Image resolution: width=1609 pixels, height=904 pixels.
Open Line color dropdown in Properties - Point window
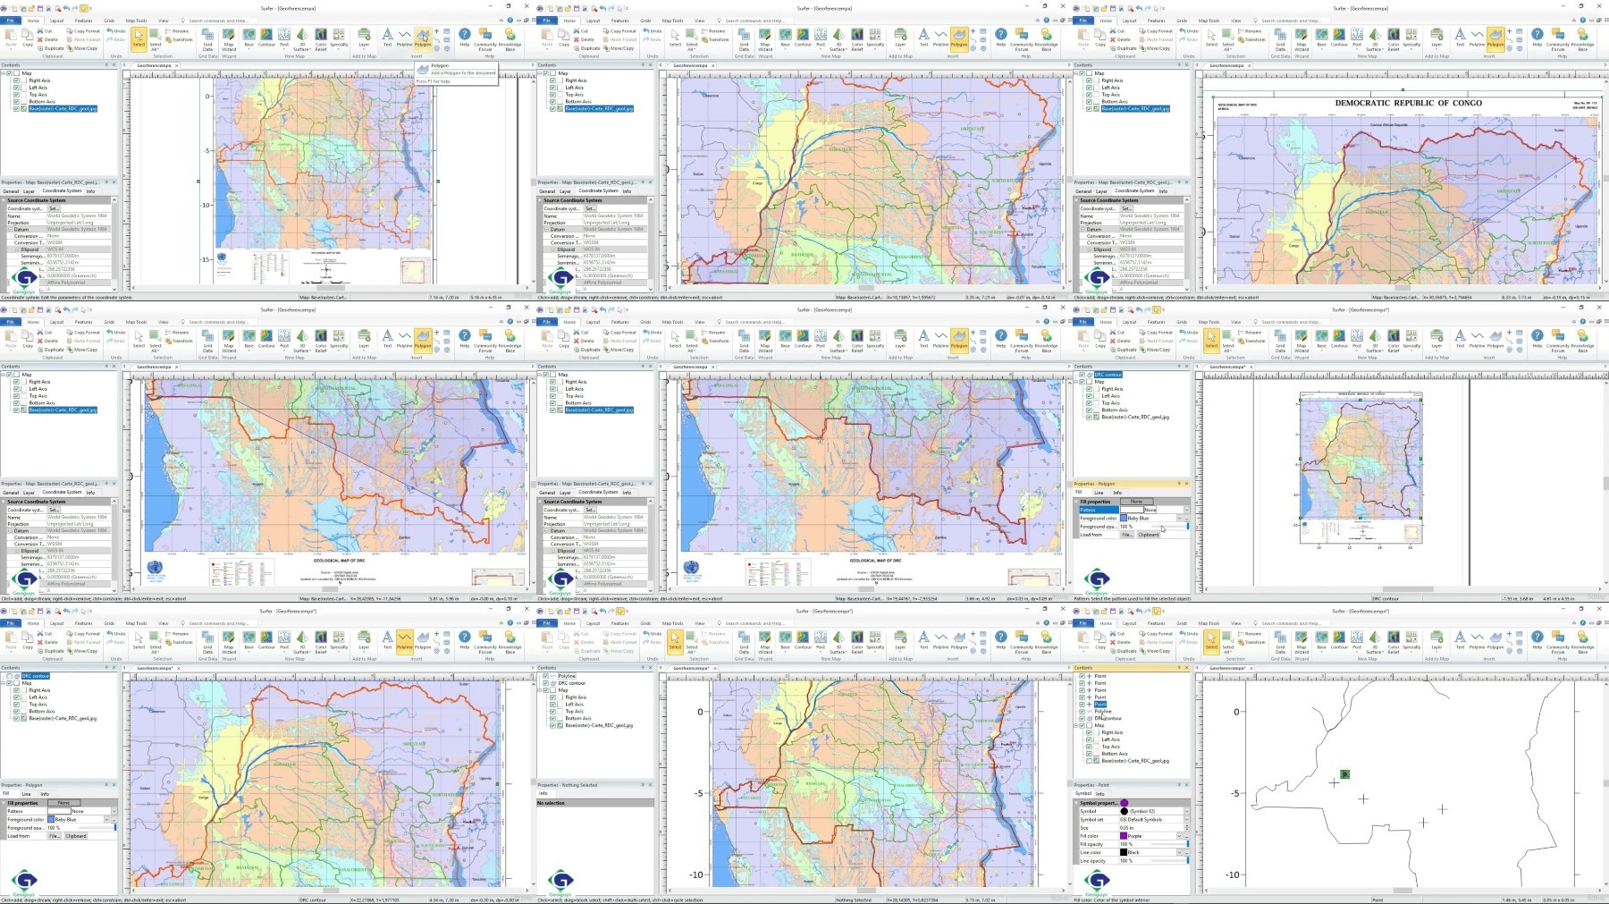pos(1179,852)
